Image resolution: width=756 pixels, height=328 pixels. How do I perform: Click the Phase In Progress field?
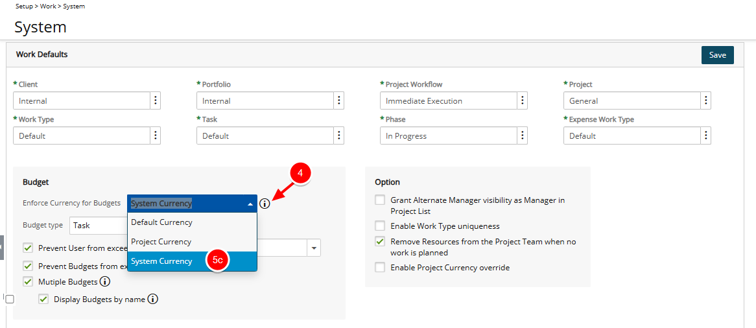tap(449, 135)
